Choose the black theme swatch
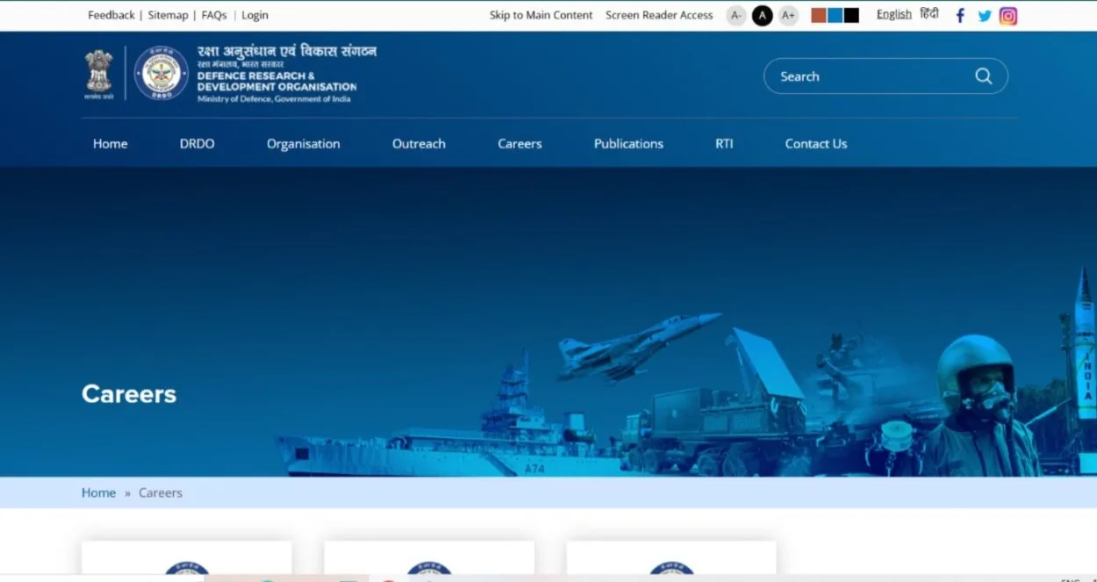The height and width of the screenshot is (582, 1097). coord(851,15)
